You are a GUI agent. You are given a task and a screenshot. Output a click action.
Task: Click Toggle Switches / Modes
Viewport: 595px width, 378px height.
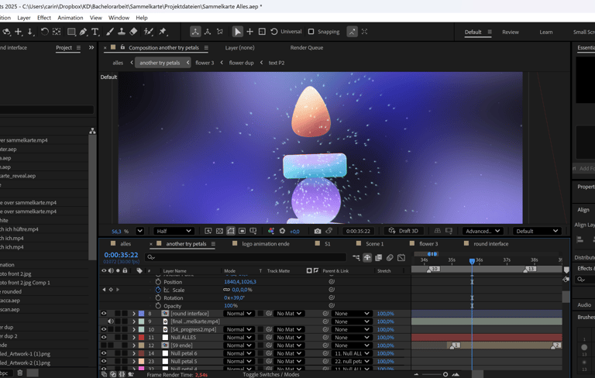[x=270, y=374]
